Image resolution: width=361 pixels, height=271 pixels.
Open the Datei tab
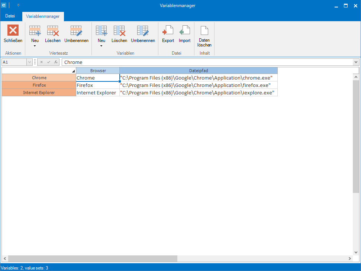(10, 16)
